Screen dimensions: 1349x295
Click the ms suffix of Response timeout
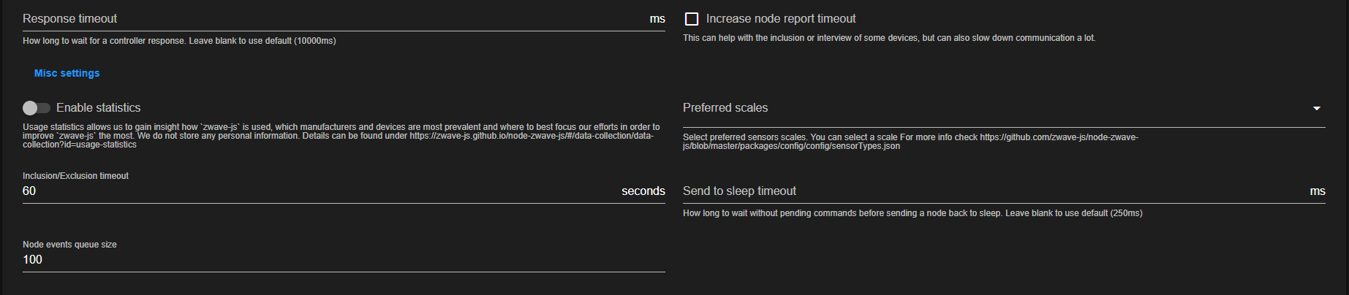point(657,19)
